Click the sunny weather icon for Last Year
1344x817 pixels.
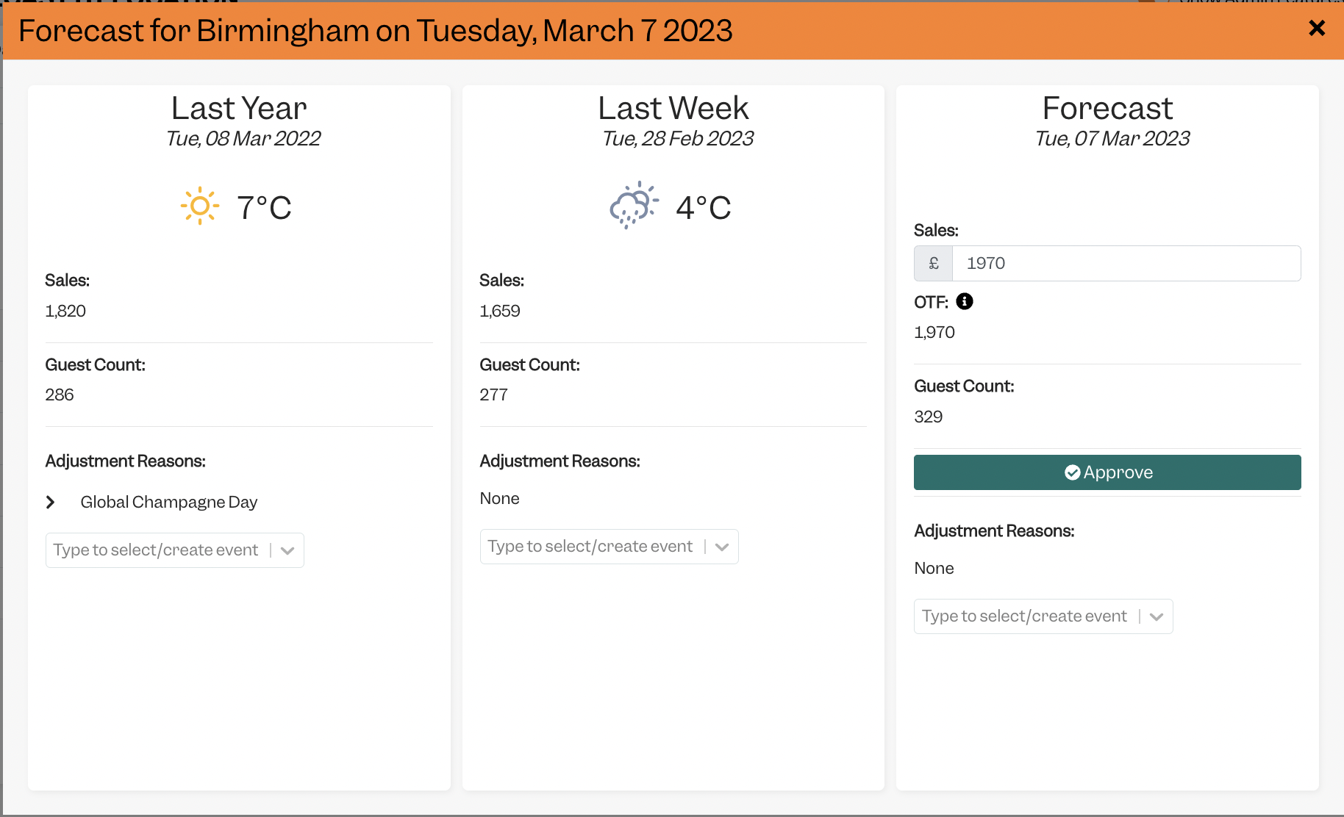pyautogui.click(x=200, y=206)
